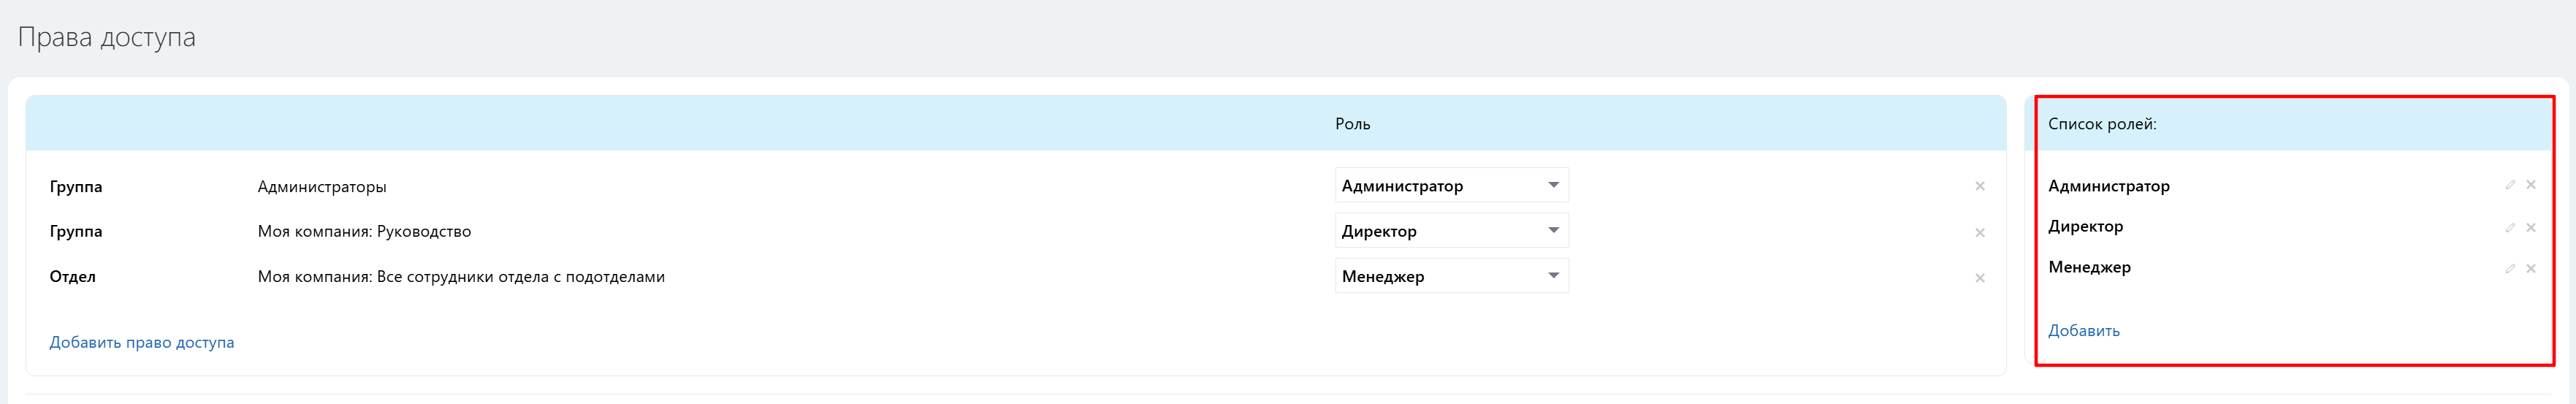Click the Администраторы group name
2576x404 pixels.
pos(322,187)
